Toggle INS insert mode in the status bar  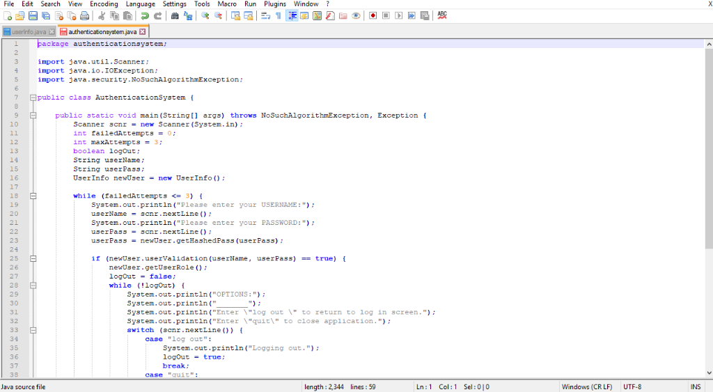click(x=696, y=387)
